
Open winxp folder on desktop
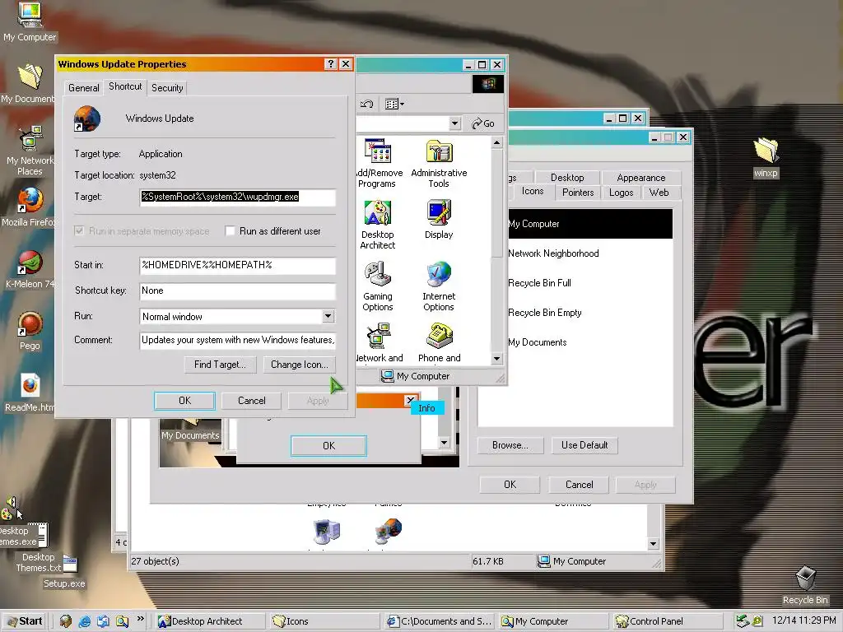click(x=766, y=157)
